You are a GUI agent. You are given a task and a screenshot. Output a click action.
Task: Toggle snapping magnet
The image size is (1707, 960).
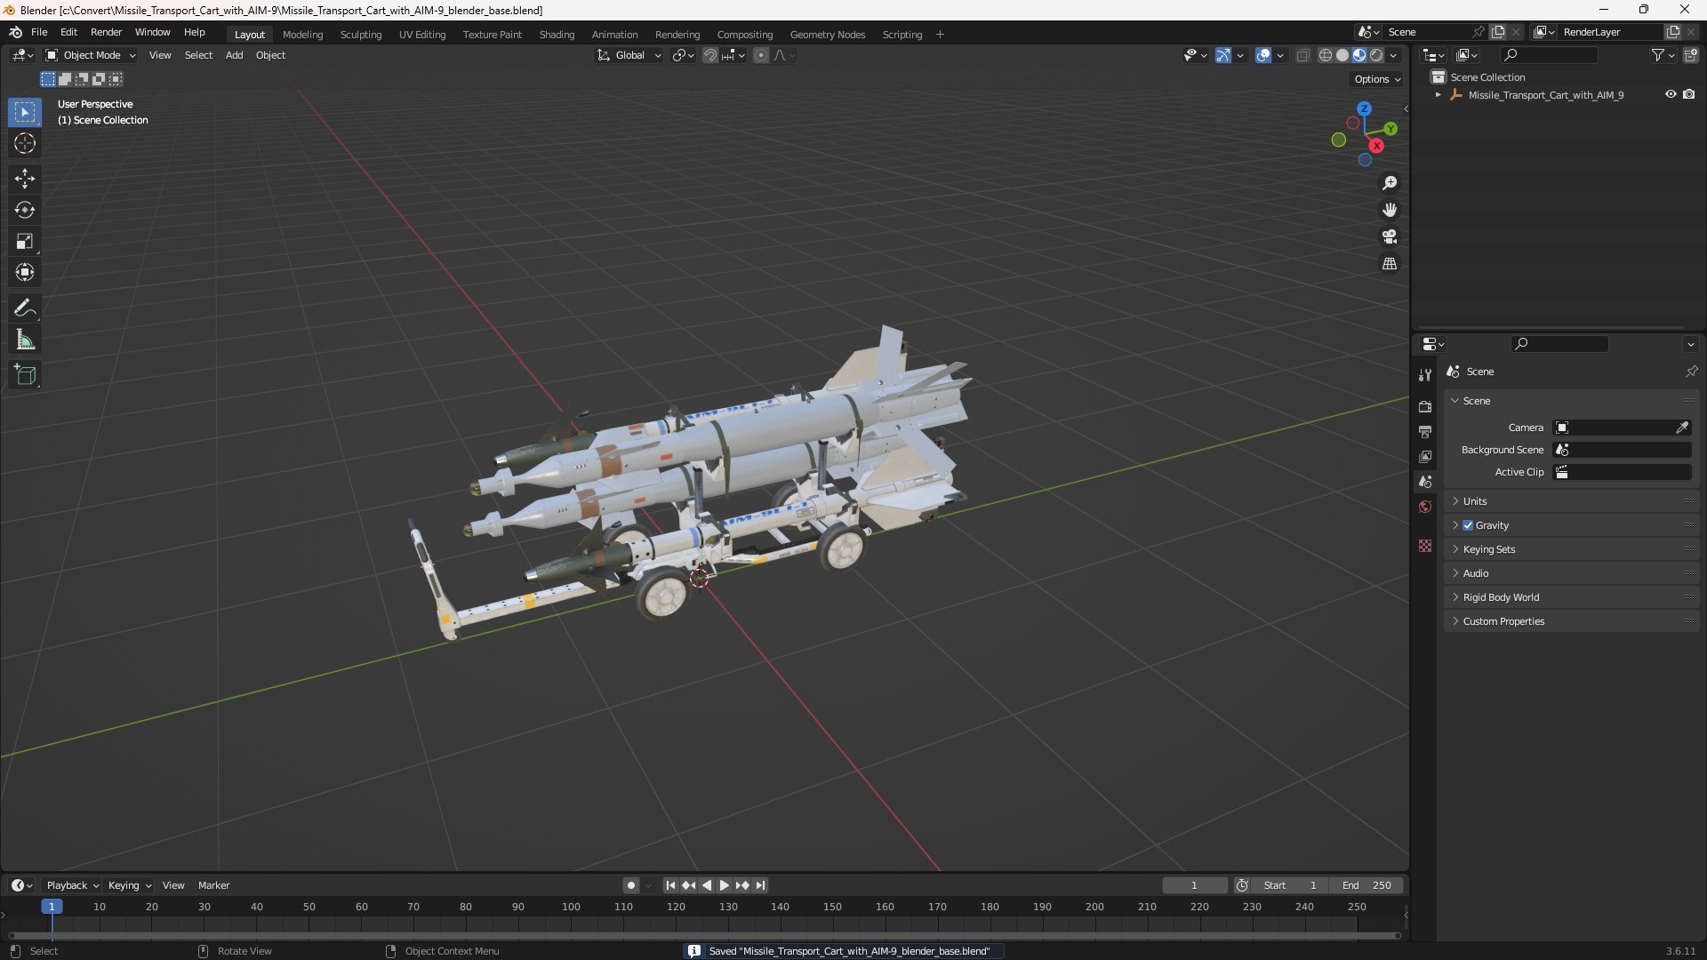(x=710, y=55)
